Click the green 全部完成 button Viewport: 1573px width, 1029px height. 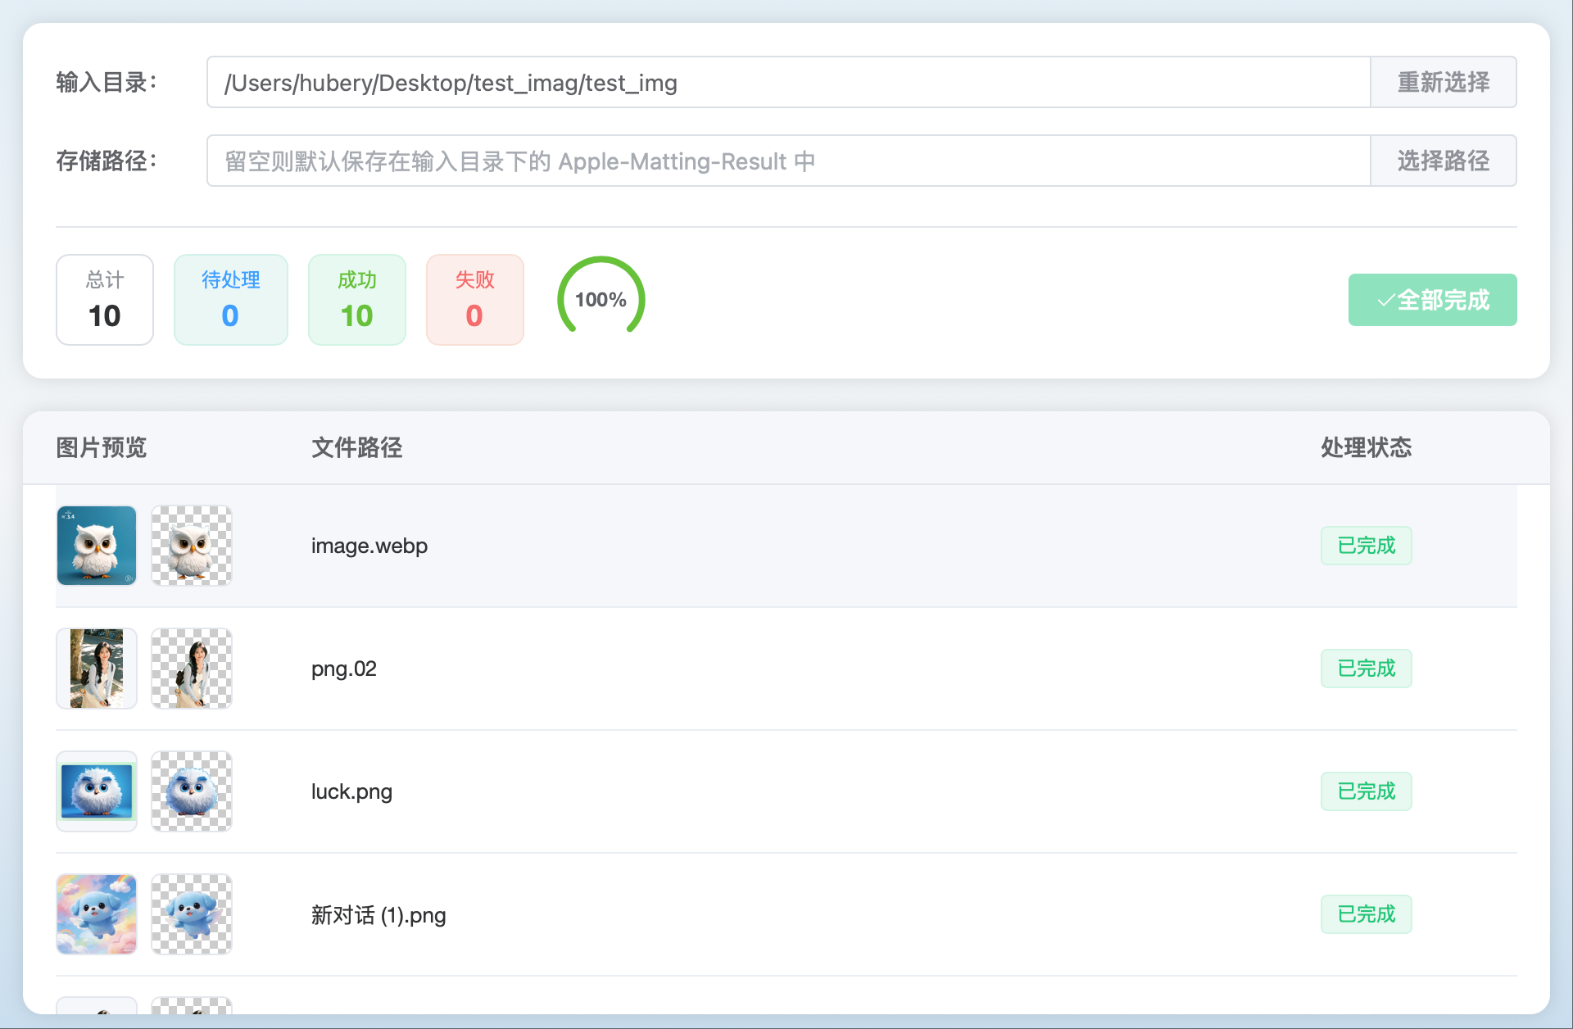click(x=1432, y=300)
